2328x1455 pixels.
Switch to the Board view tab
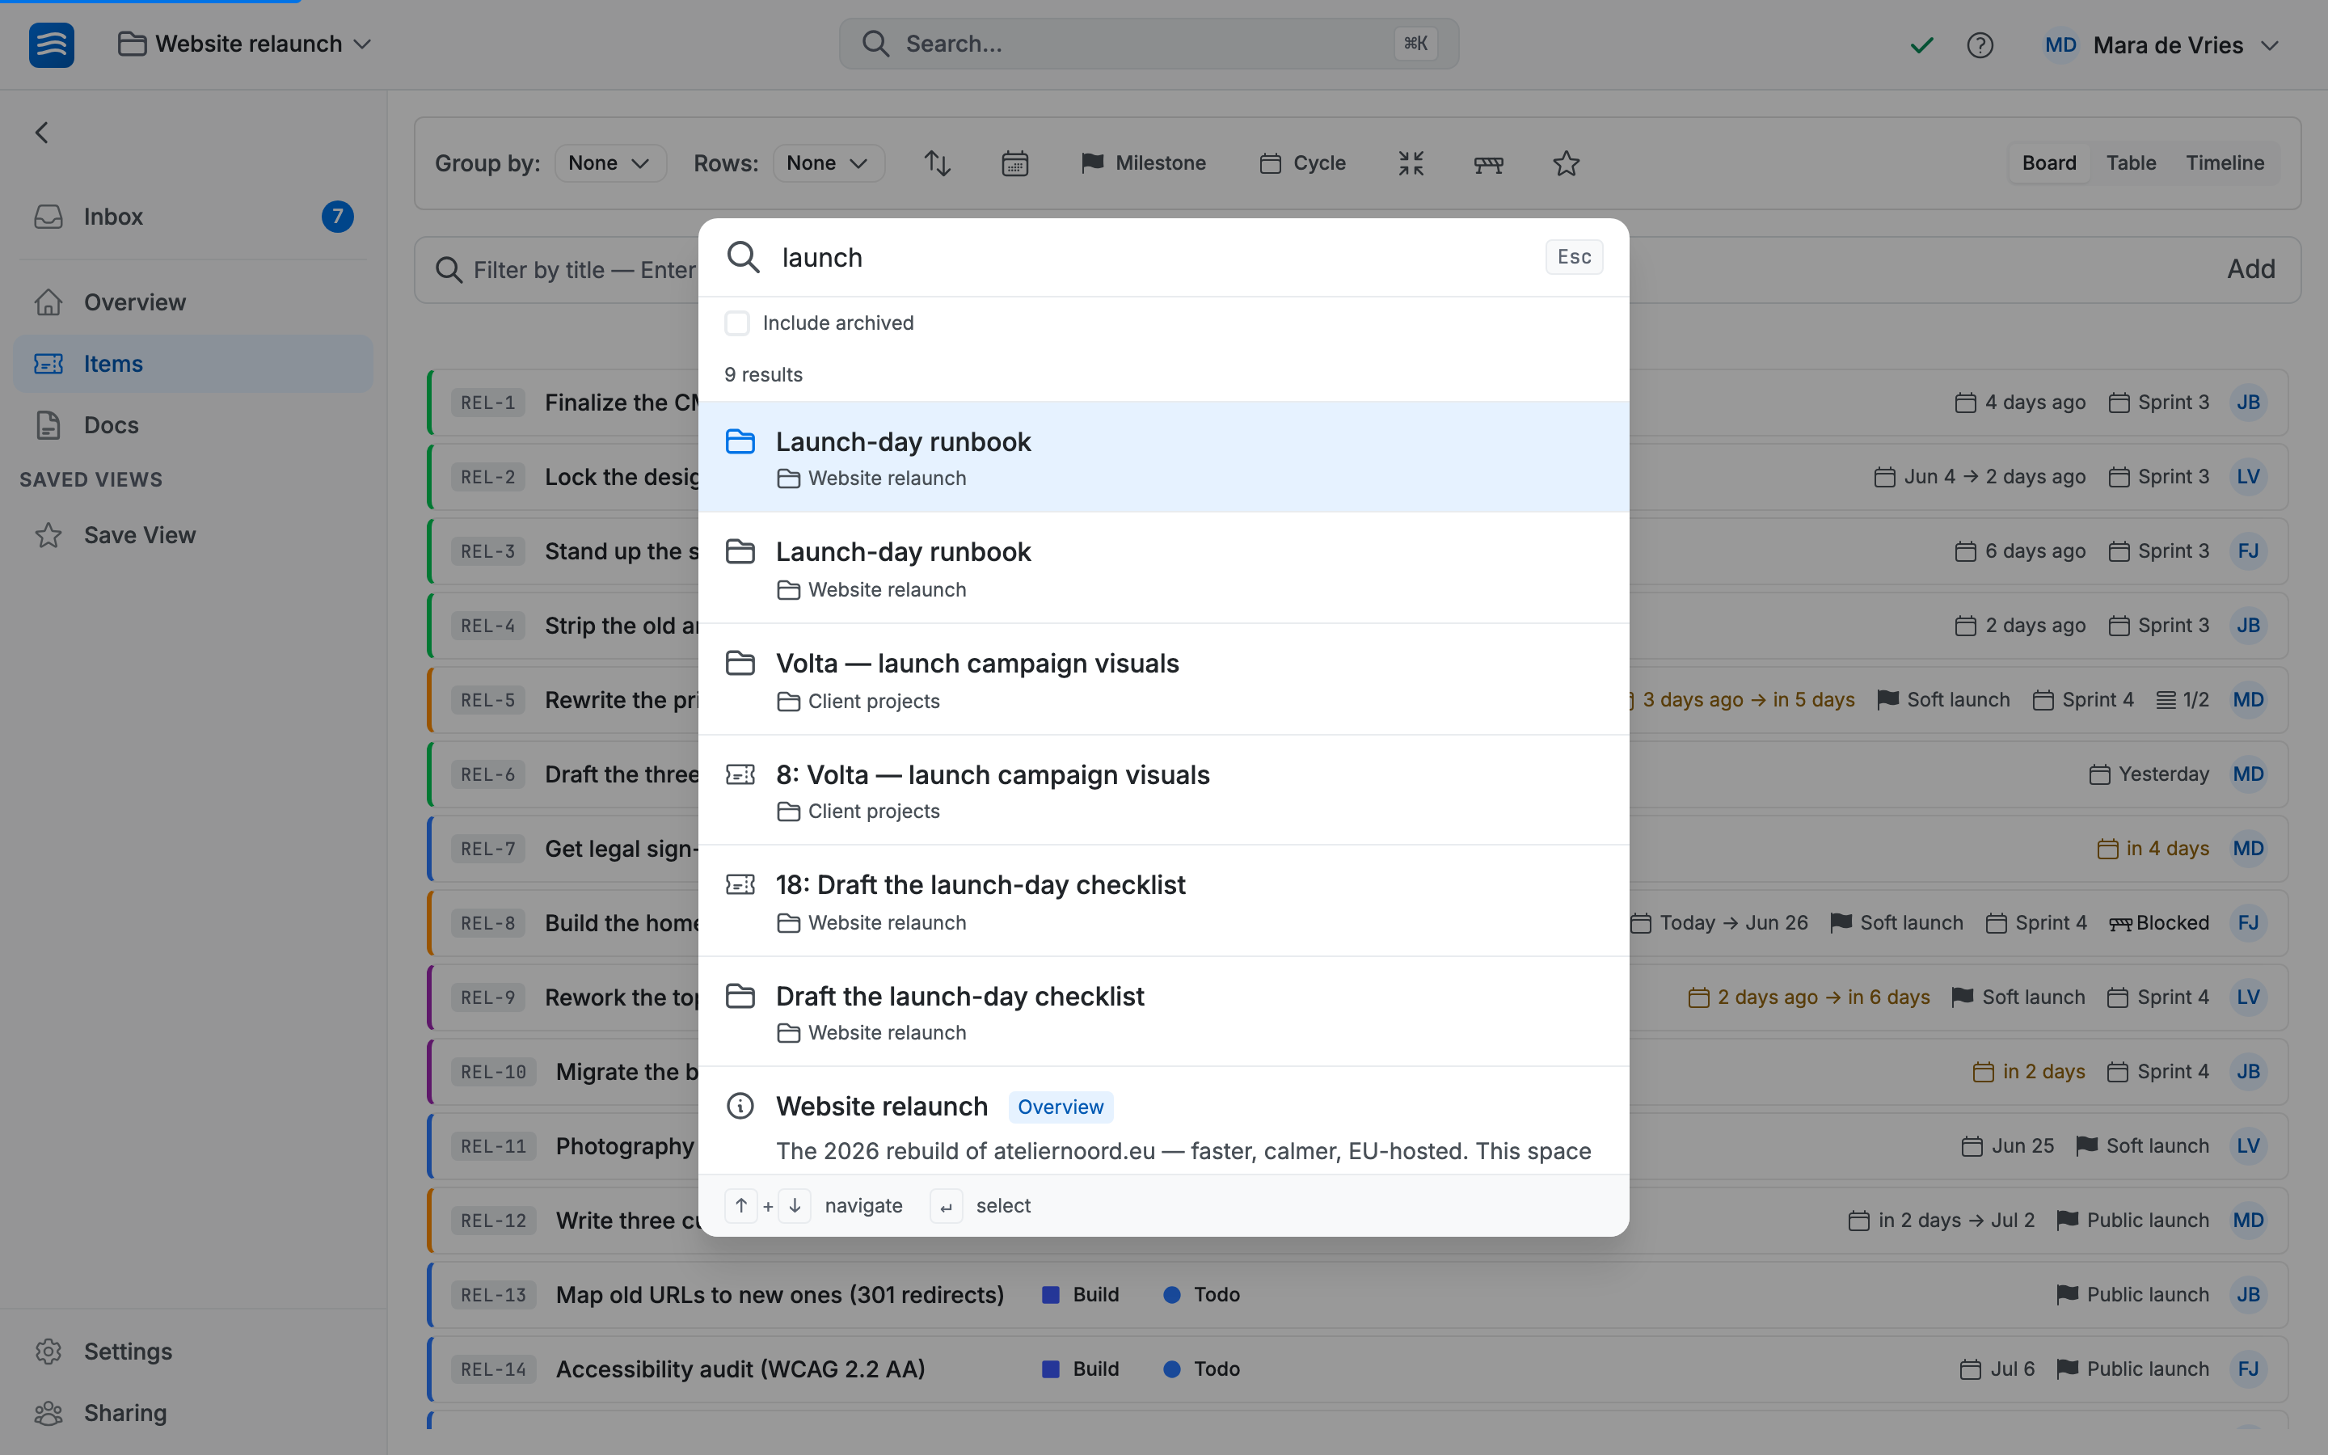[x=2049, y=163]
